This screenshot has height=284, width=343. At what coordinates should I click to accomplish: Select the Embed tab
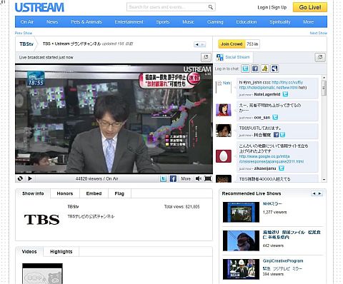tap(94, 193)
